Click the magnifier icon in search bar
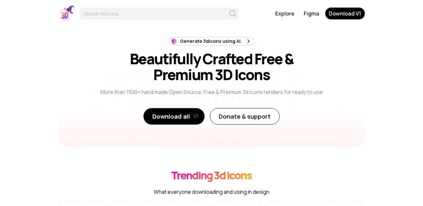The height and width of the screenshot is (206, 423). pos(232,14)
